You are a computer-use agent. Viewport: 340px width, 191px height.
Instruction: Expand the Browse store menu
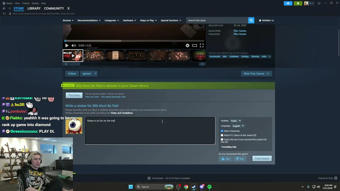pos(68,20)
